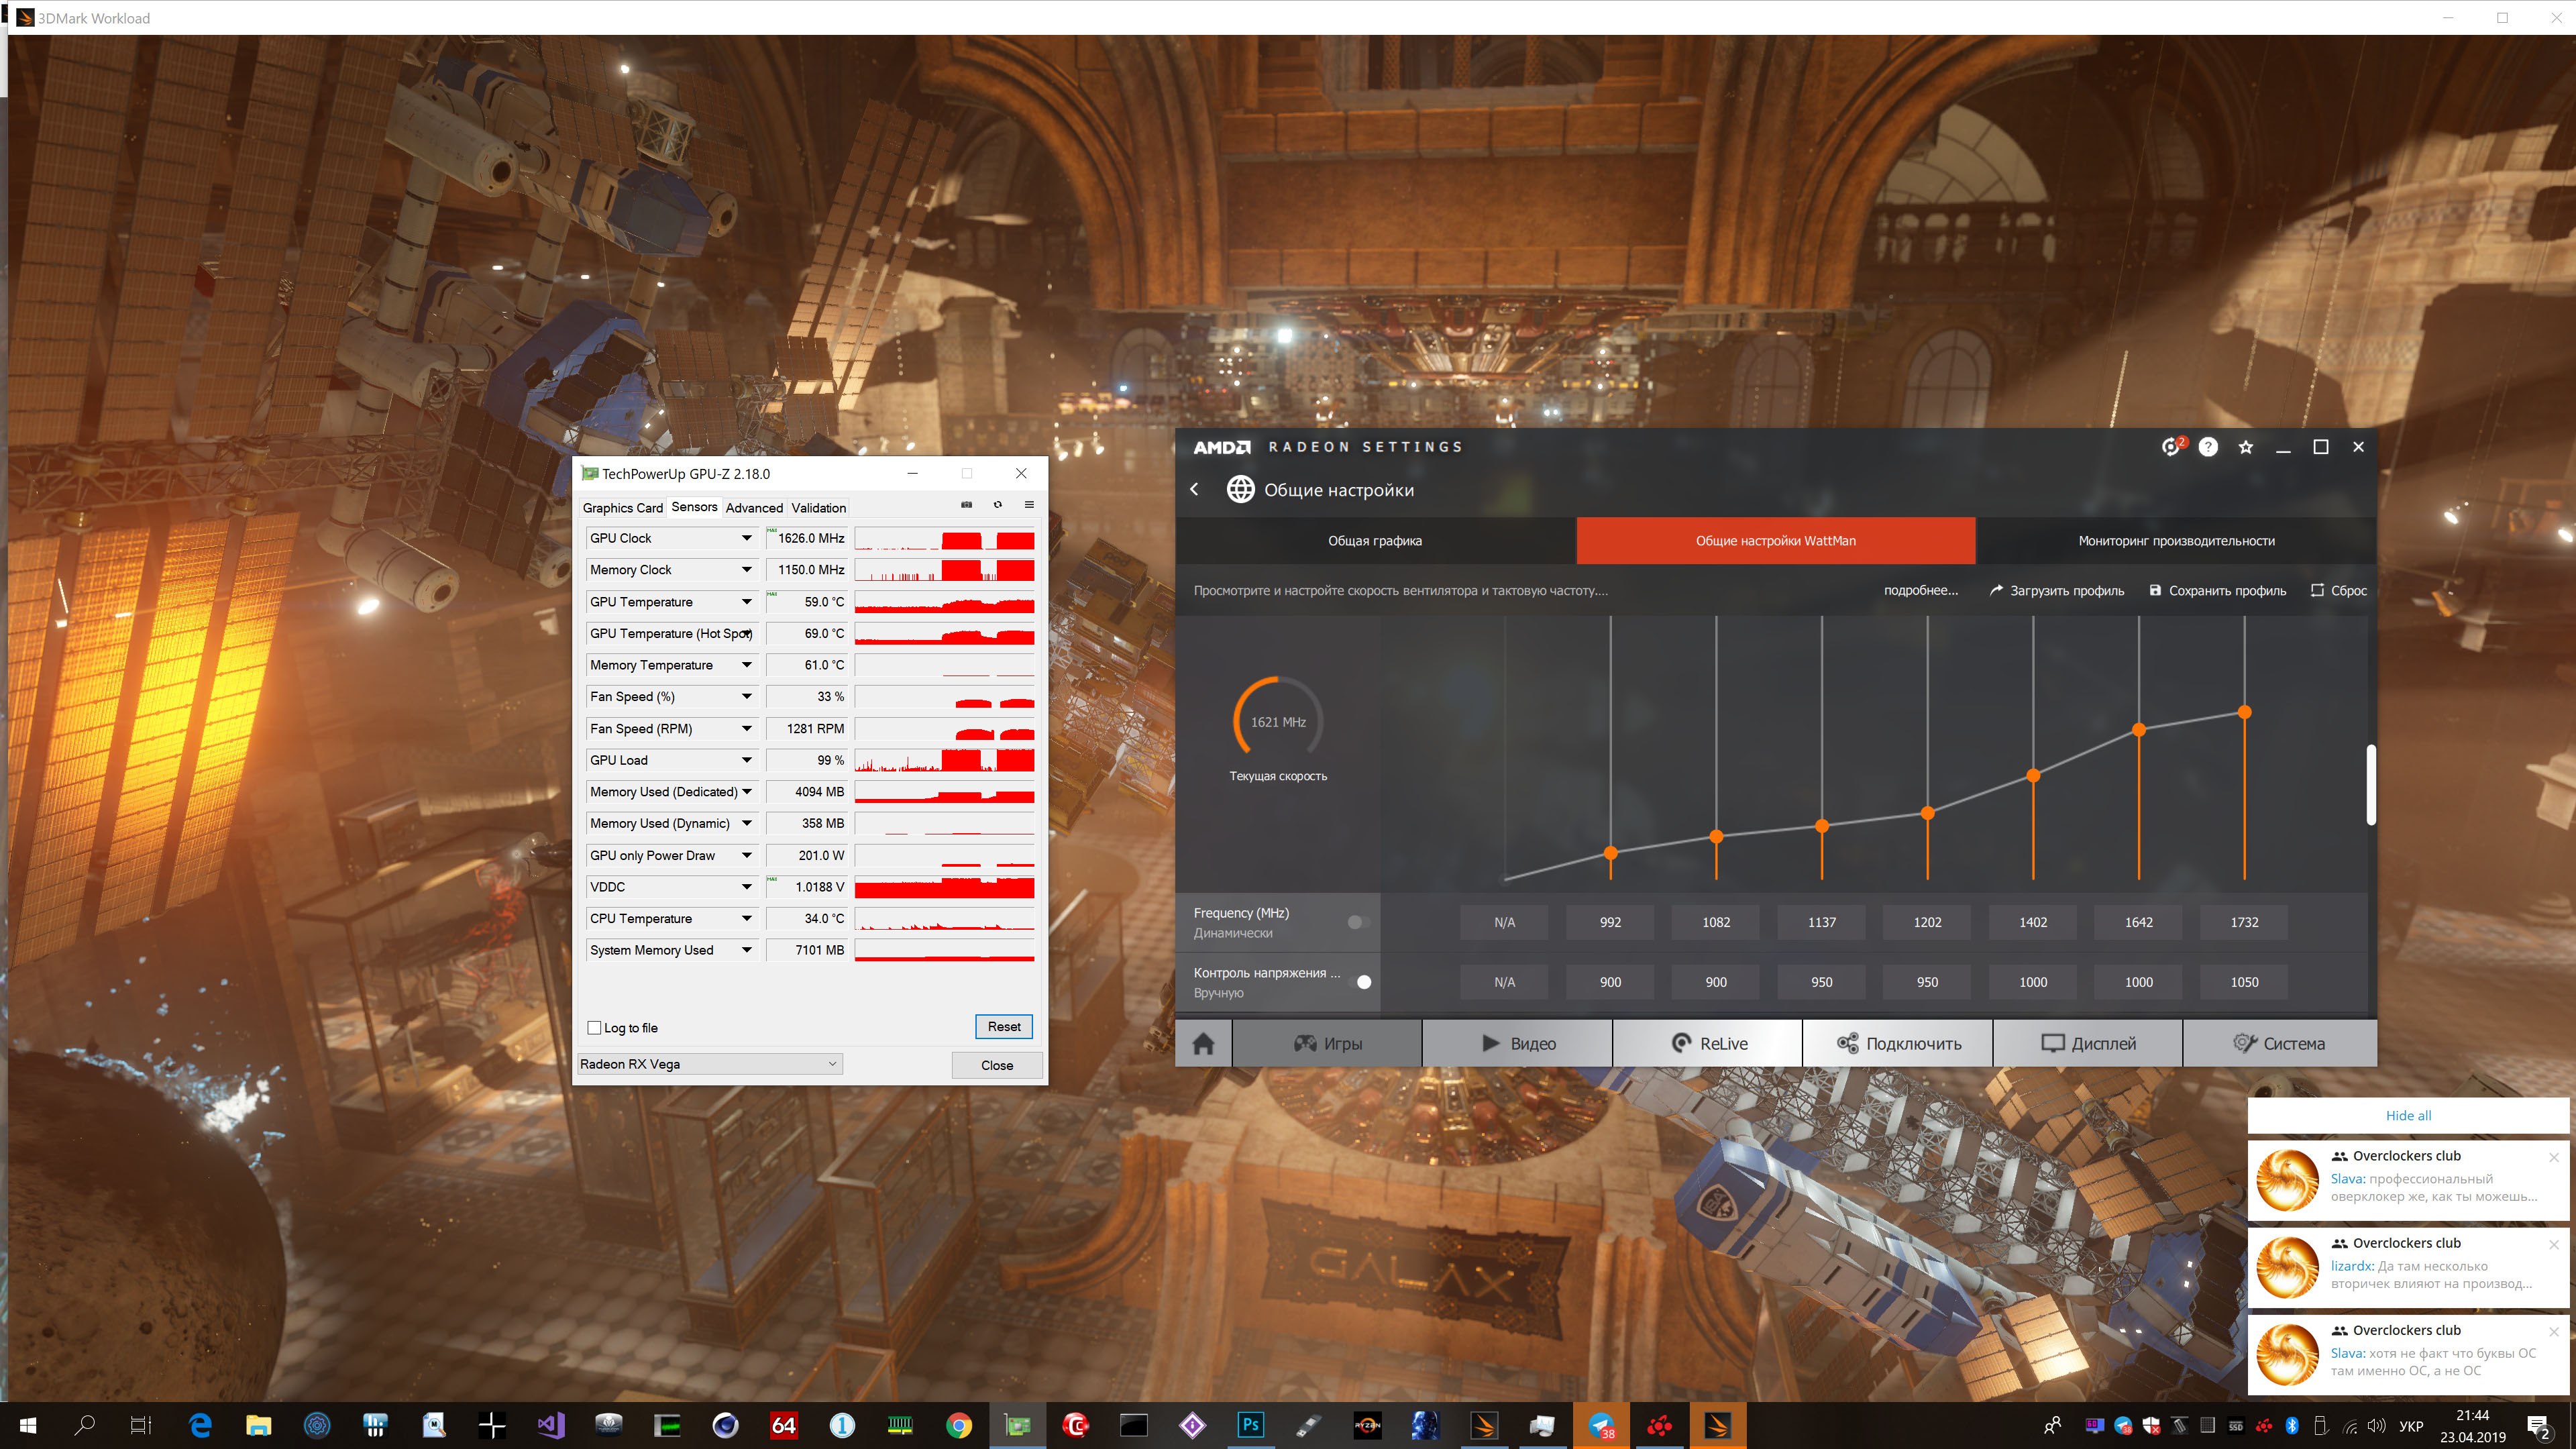Click the Radeon Settings home icon
2576x1449 pixels.
tap(1203, 1043)
